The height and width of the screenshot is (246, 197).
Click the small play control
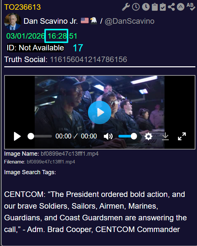click(17, 136)
